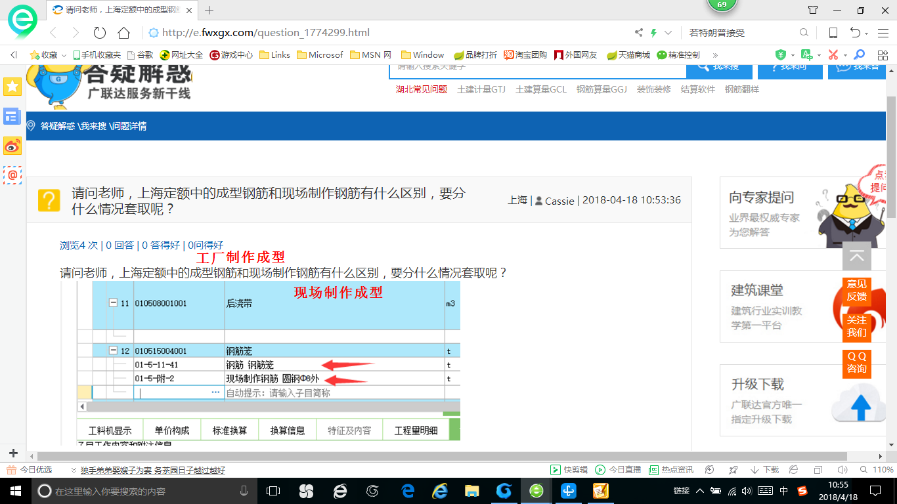This screenshot has width=897, height=504.
Task: Open browser skin (shirt) icon
Action: (813, 10)
